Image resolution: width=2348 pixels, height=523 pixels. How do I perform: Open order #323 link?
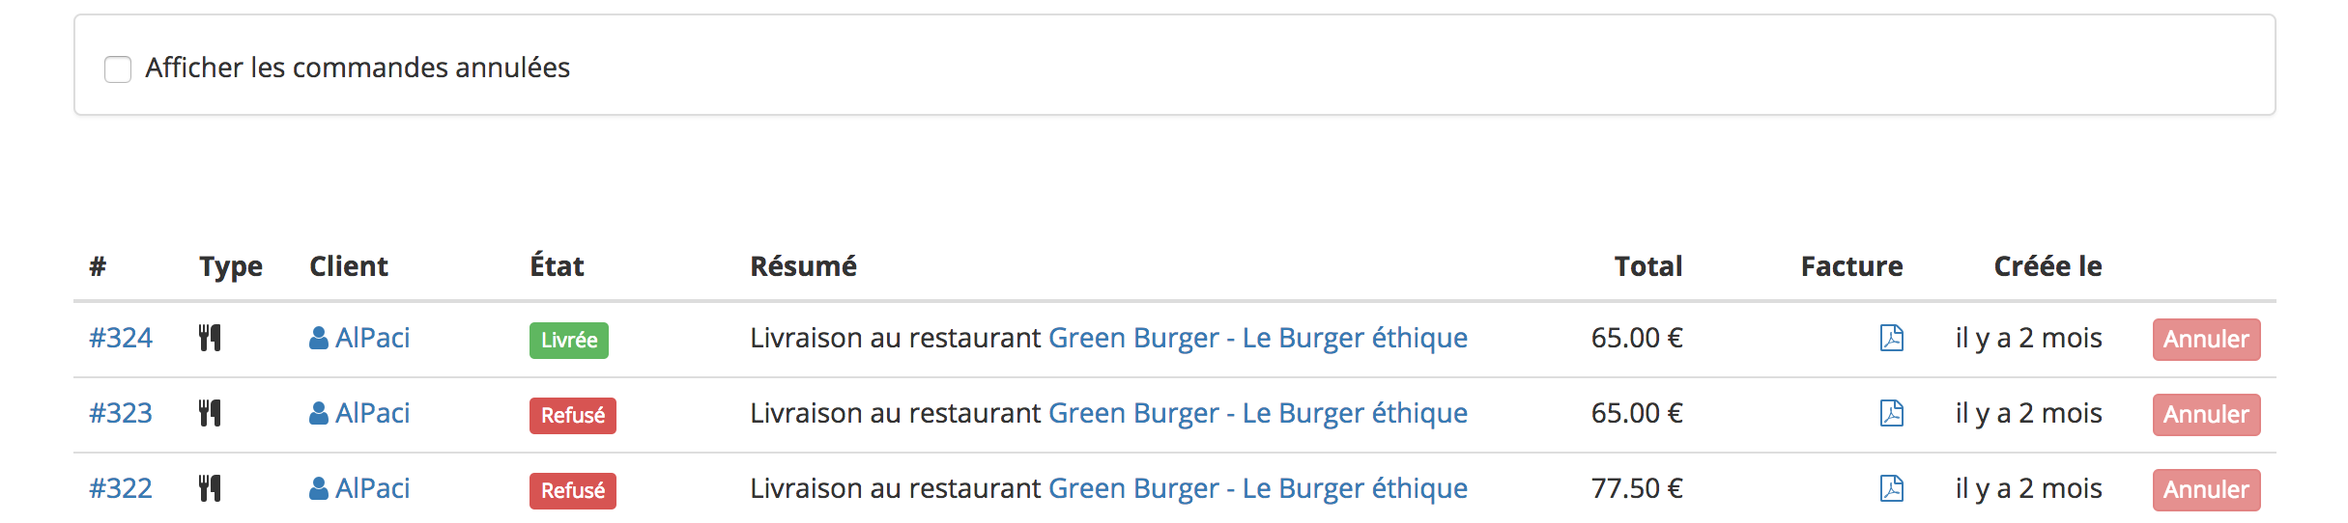121,413
